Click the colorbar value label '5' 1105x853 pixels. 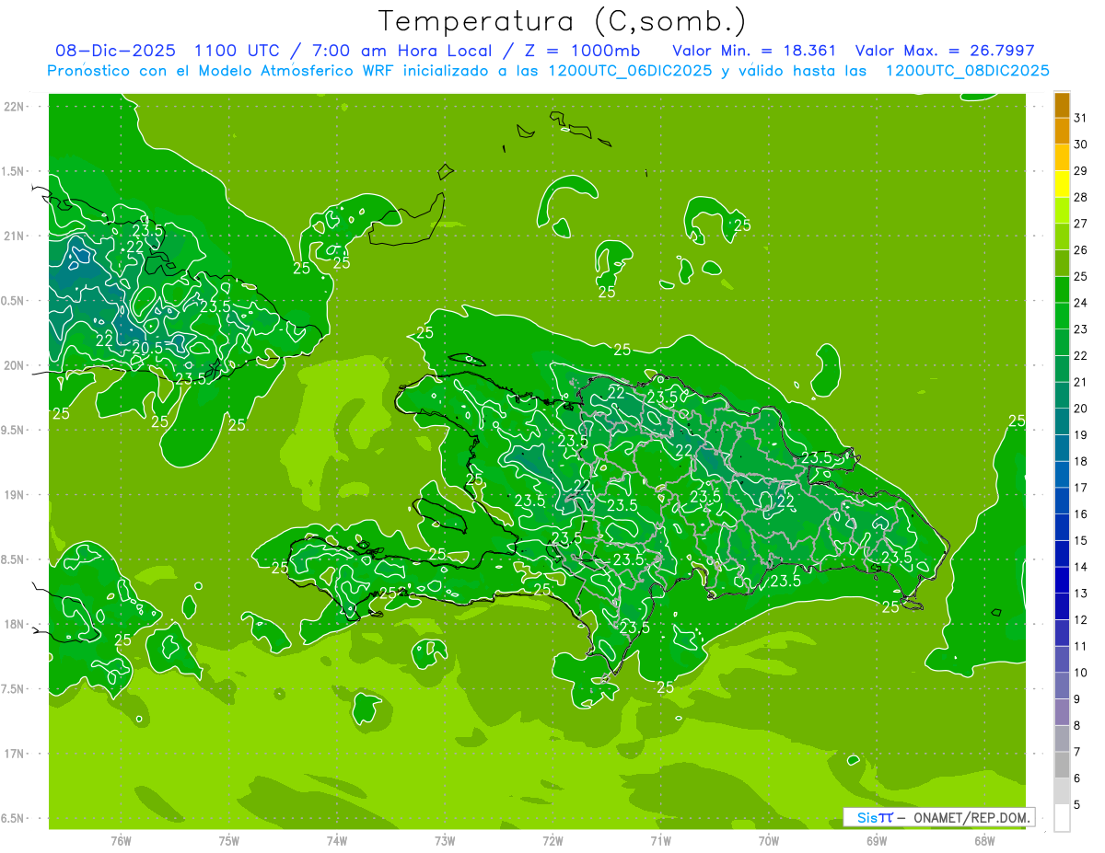pyautogui.click(x=1077, y=805)
